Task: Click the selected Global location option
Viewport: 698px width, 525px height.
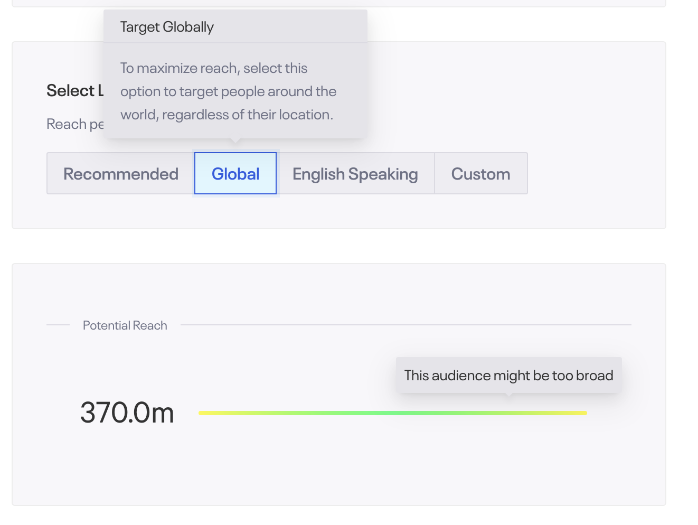Action: [235, 174]
